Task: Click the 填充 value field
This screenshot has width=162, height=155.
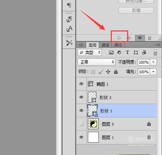Action: (144, 72)
